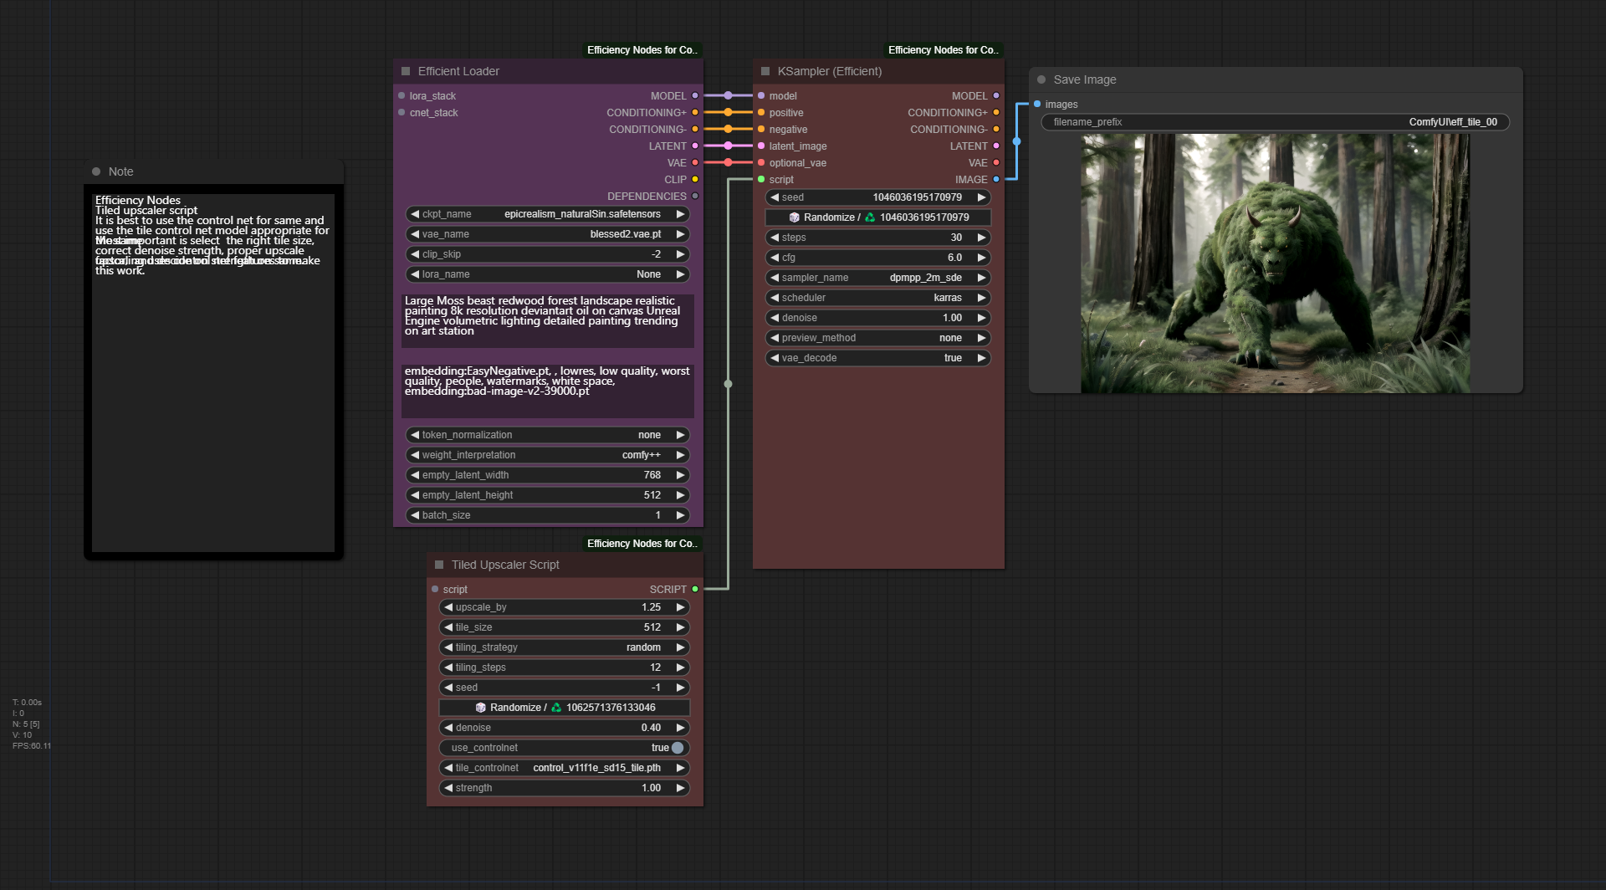This screenshot has height=890, width=1606.
Task: Toggle the use_controlnet switch
Action: point(677,748)
